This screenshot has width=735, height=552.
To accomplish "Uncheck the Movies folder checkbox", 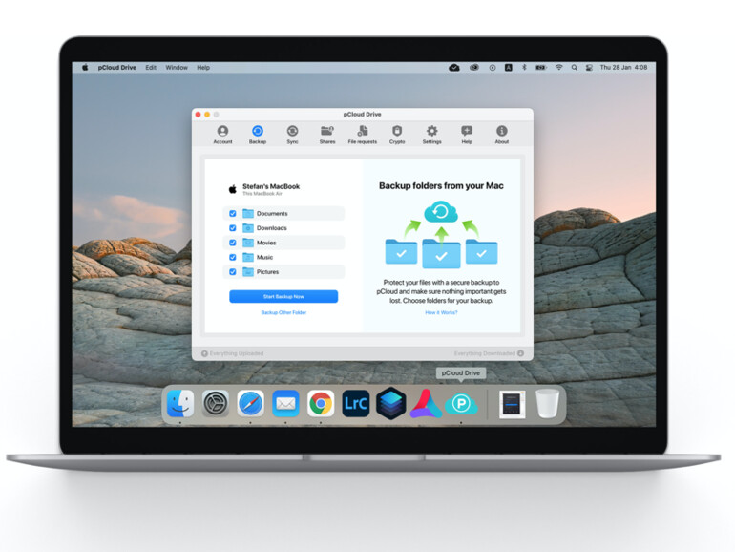I will tap(233, 243).
